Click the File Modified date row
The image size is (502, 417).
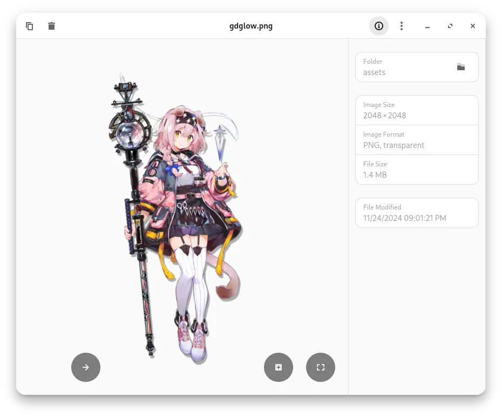pyautogui.click(x=417, y=213)
